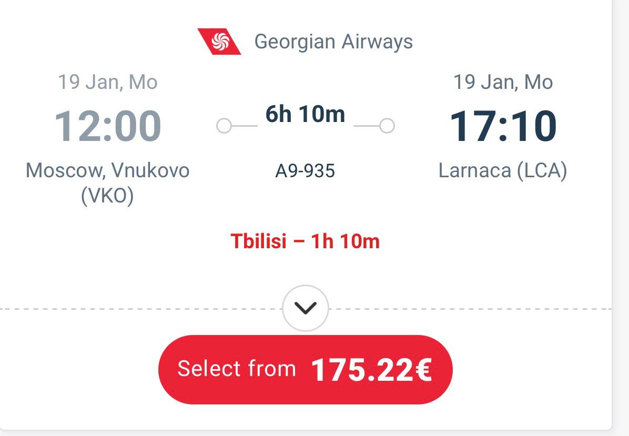This screenshot has height=436, width=629.
Task: Click the 6h 10m flight duration
Action: [305, 114]
